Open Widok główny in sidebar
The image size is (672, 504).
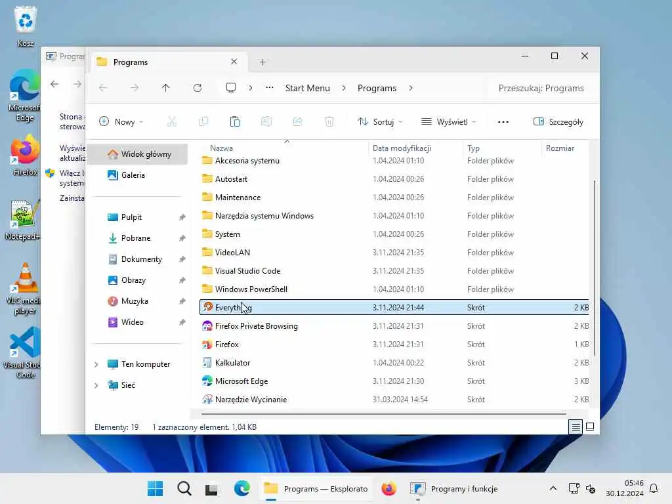click(x=137, y=154)
